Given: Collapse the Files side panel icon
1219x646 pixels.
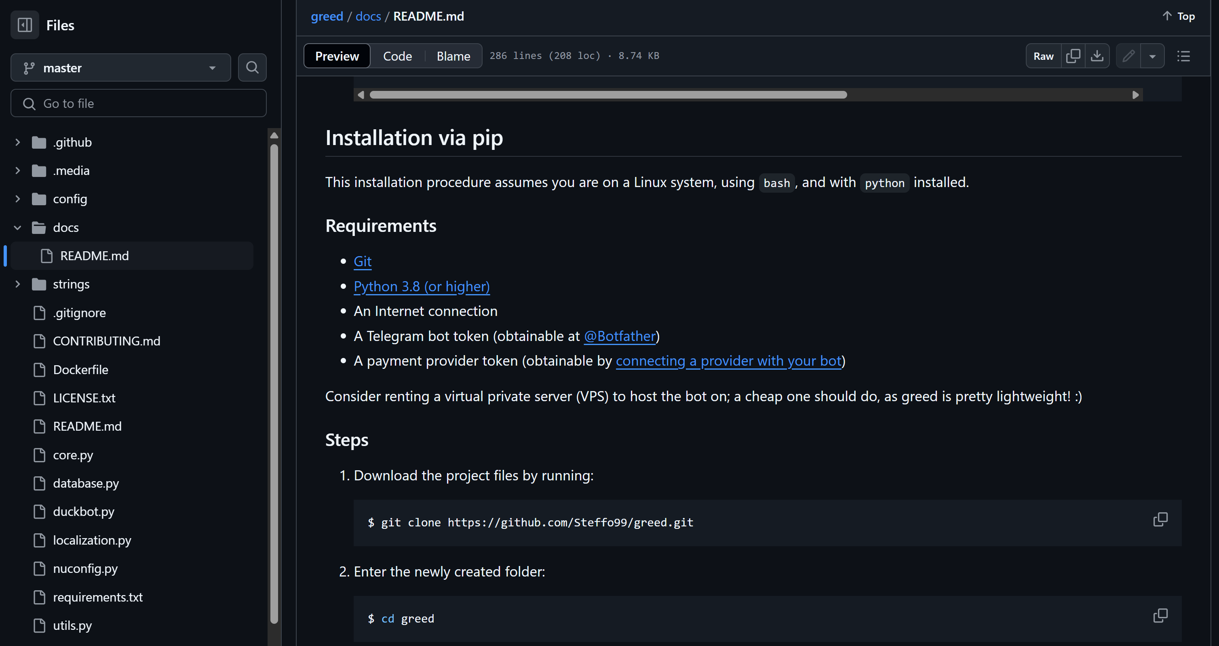Looking at the screenshot, I should (x=25, y=25).
